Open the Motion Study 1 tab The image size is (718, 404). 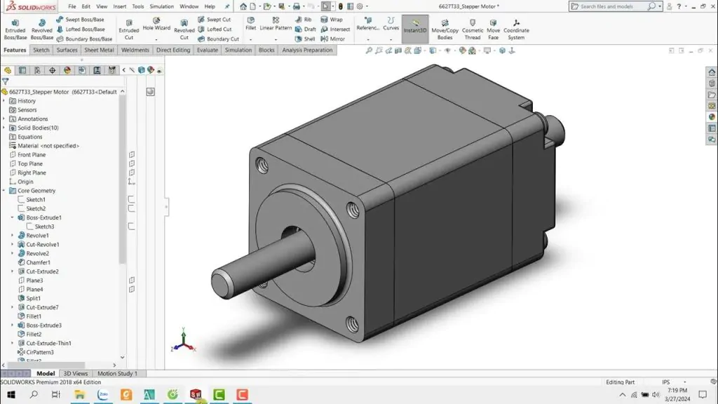(117, 373)
